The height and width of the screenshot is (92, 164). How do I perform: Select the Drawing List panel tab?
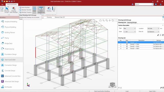(122, 22)
